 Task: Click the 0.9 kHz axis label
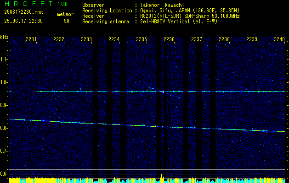pos(4,105)
